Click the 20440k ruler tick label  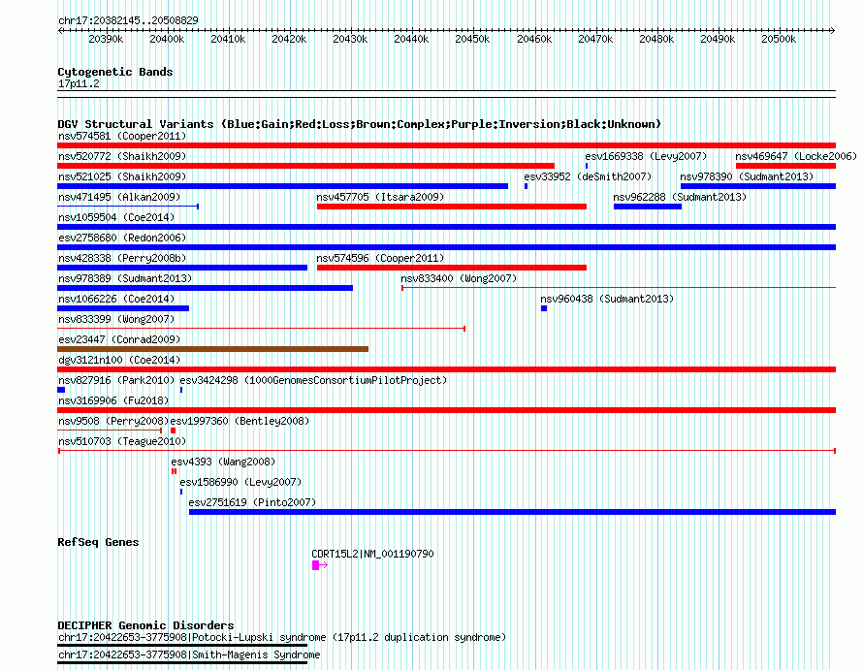411,39
